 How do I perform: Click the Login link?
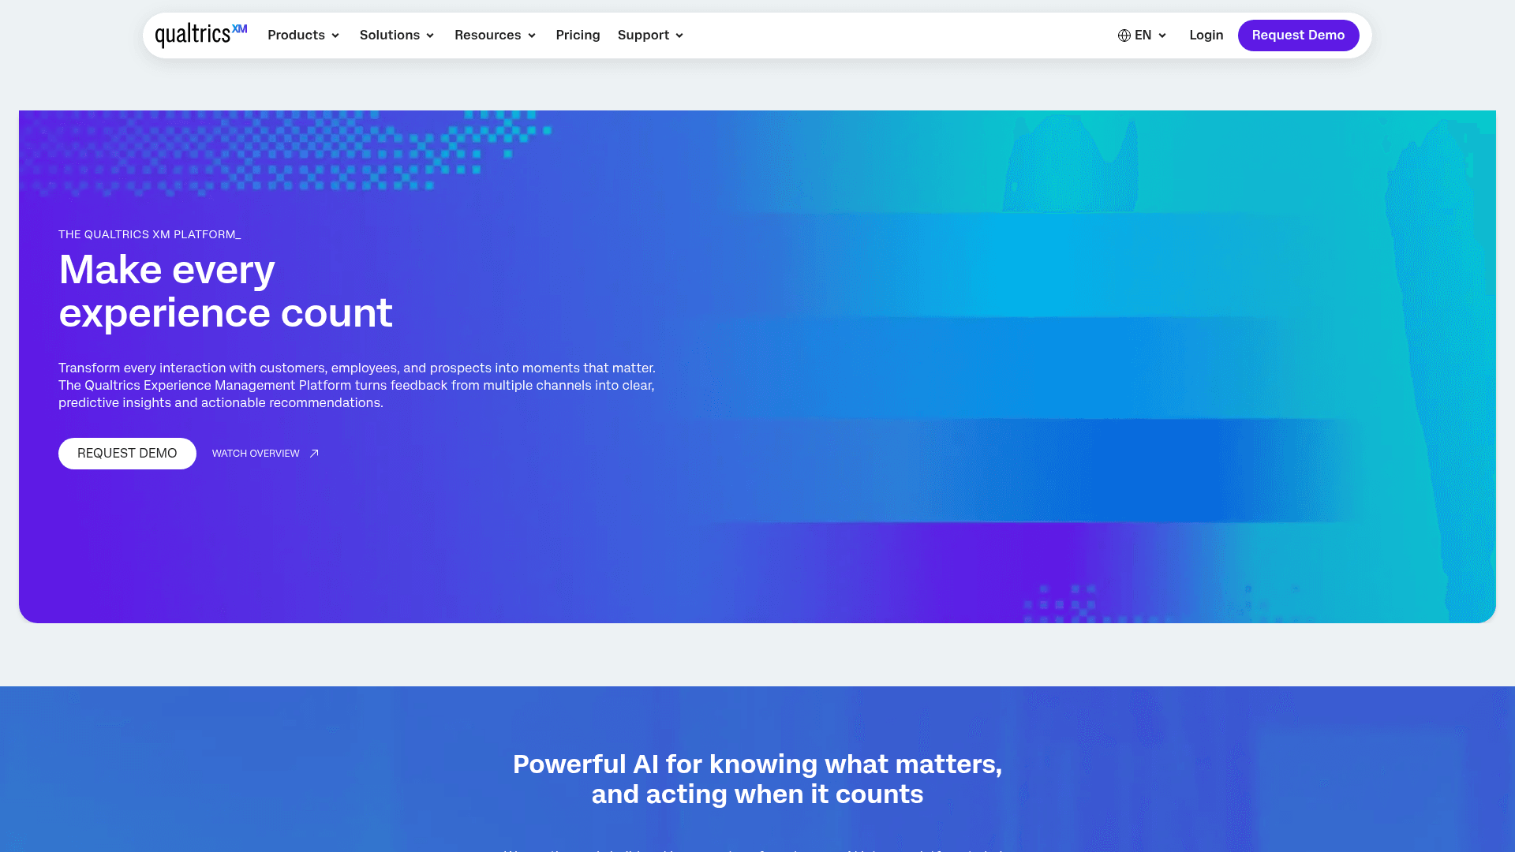point(1206,35)
